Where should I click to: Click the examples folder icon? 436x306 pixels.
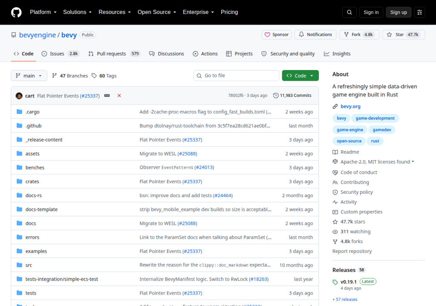point(20,251)
